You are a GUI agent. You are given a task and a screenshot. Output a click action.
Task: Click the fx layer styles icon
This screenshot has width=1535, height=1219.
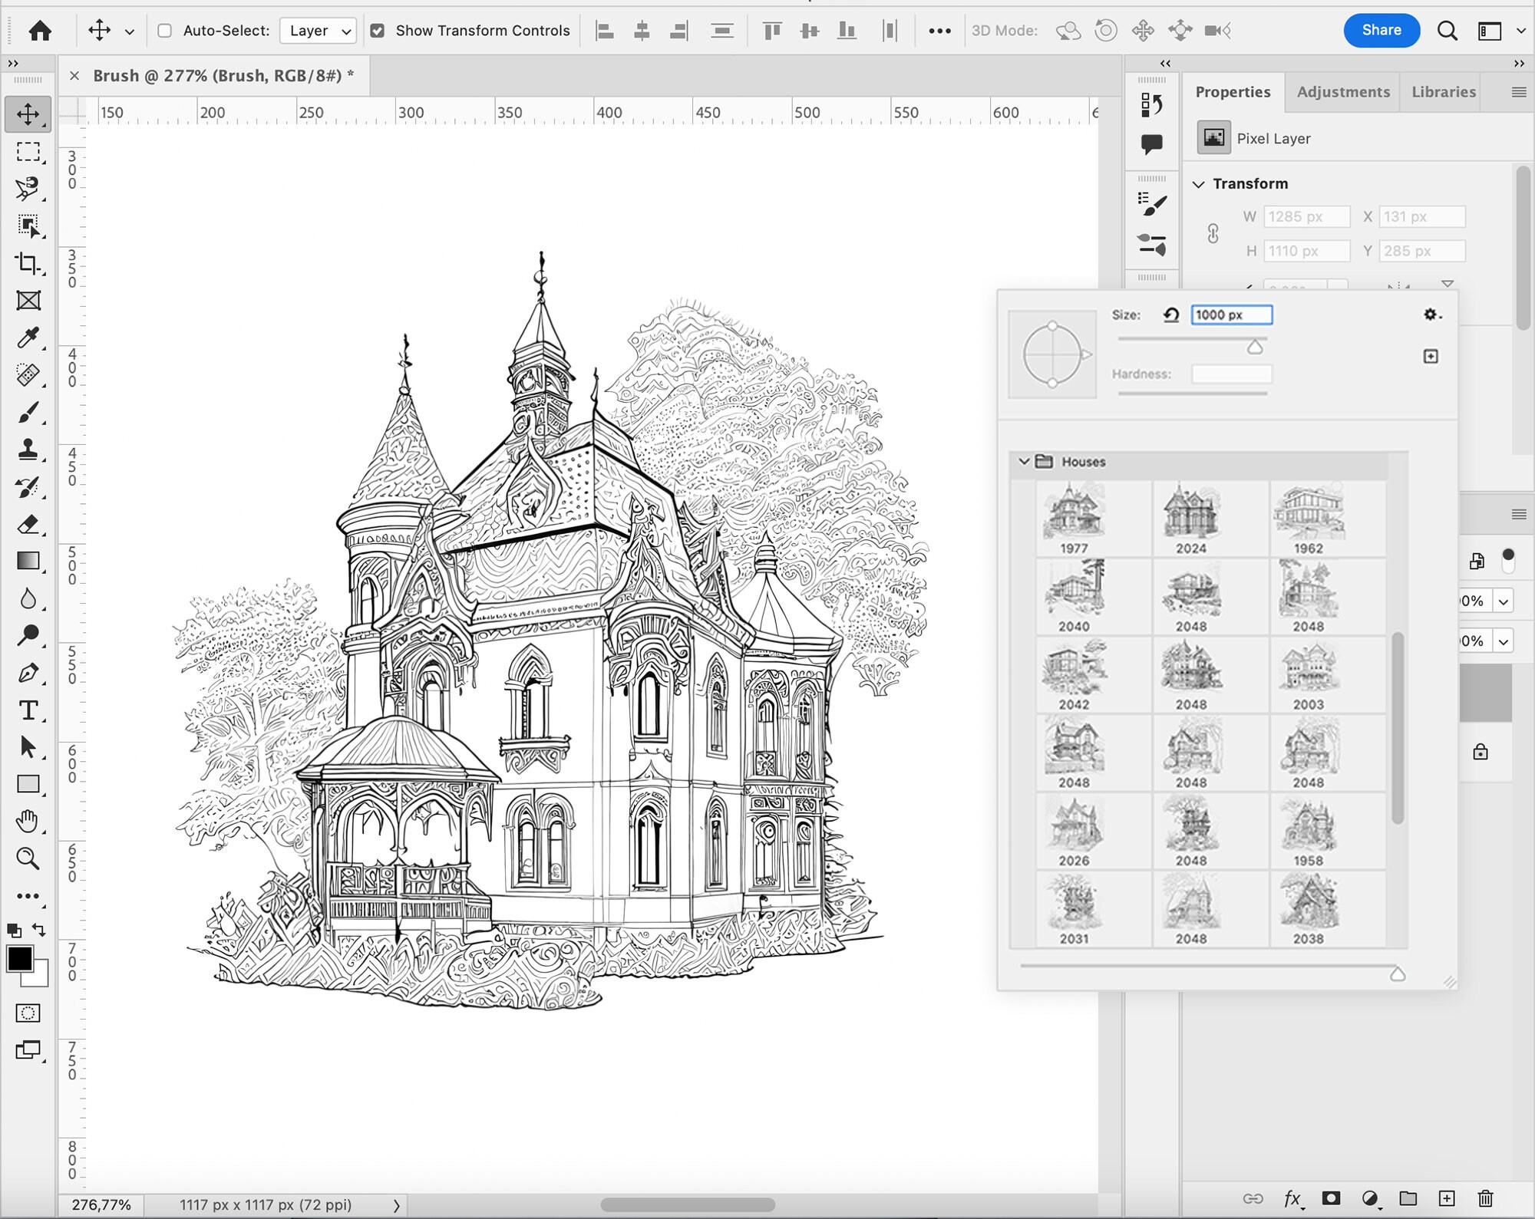click(1292, 1196)
